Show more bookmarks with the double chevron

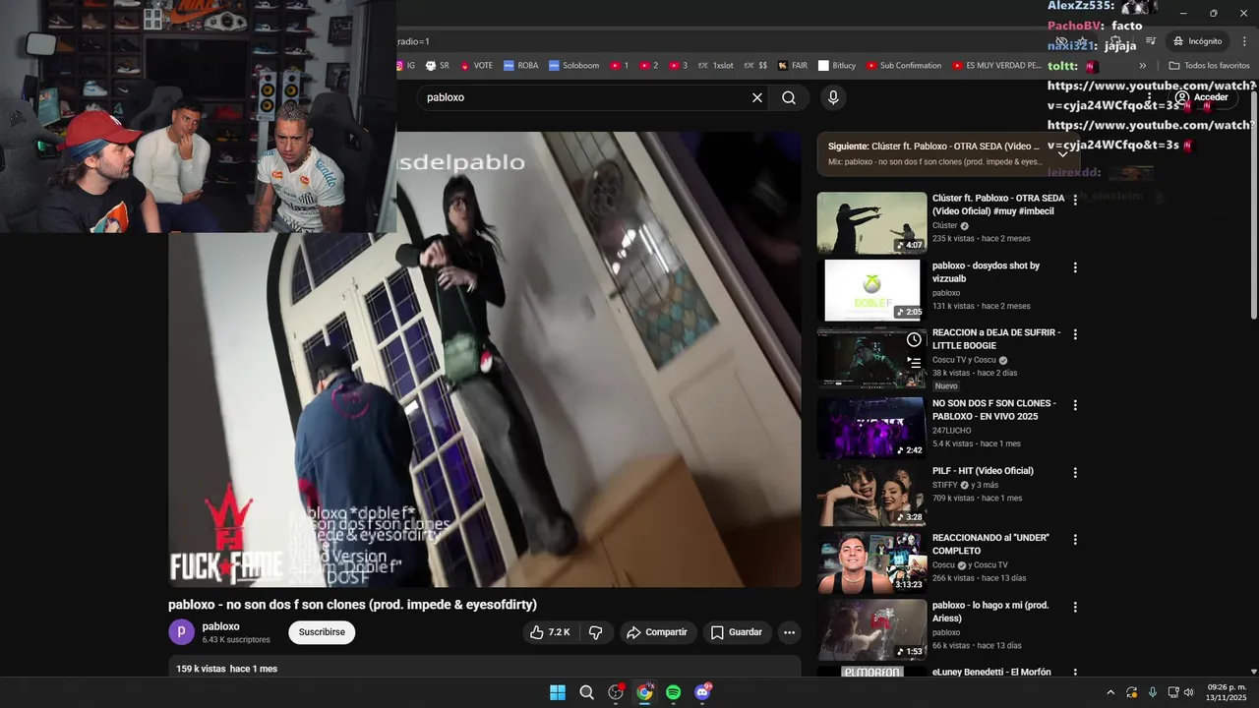pyautogui.click(x=1142, y=66)
